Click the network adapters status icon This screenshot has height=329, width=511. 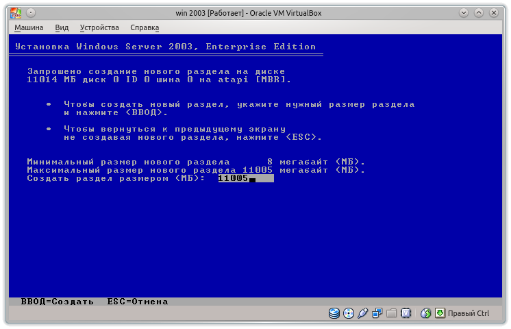pyautogui.click(x=377, y=313)
